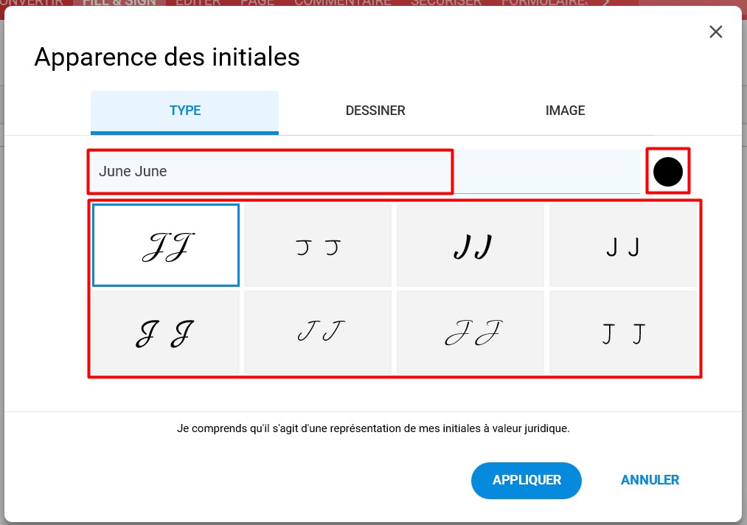The image size is (747, 525).
Task: Choose the last J J style in bottom row
Action: 623,333
